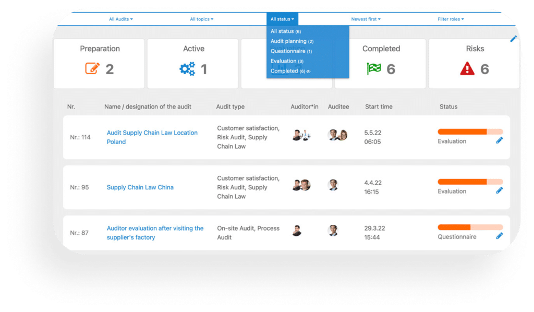The image size is (534, 312).
Task: Click the Preparation card edit-note icon
Action: tap(92, 68)
